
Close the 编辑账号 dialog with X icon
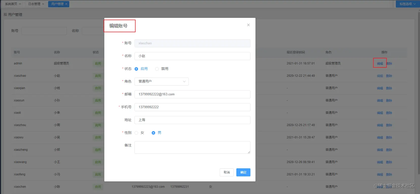248,25
